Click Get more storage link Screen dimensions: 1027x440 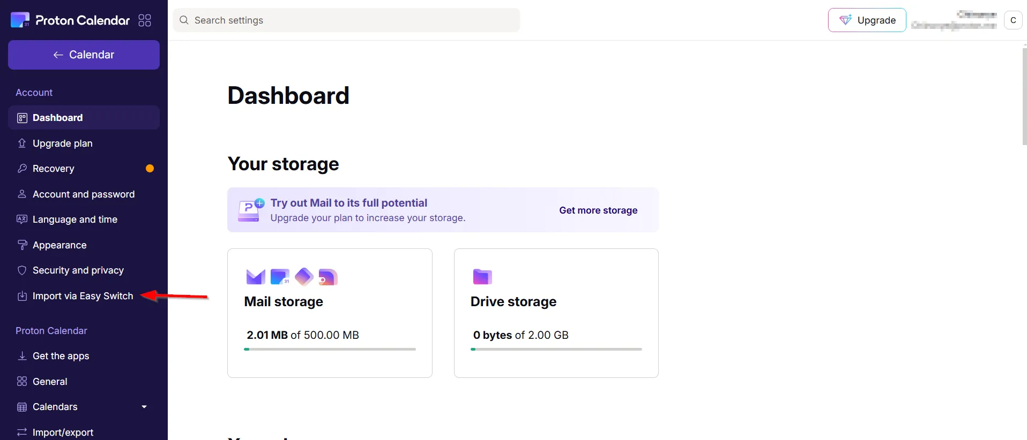pos(598,210)
